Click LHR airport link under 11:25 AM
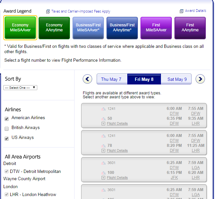 click(x=196, y=150)
